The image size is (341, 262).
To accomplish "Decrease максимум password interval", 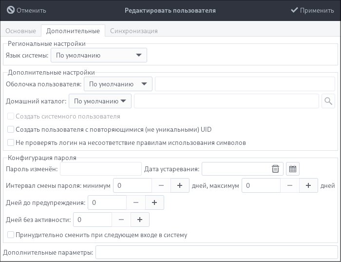I will coord(290,185).
